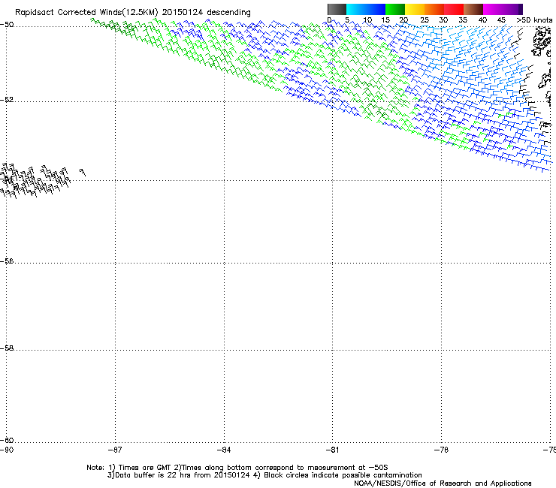Viewport: 556px width, 488px height.
Task: Click the red 30-35 knots color swatch
Action: [454, 9]
